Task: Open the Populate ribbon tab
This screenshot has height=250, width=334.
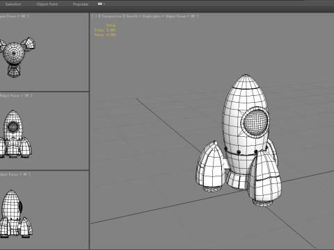Action: [x=81, y=4]
